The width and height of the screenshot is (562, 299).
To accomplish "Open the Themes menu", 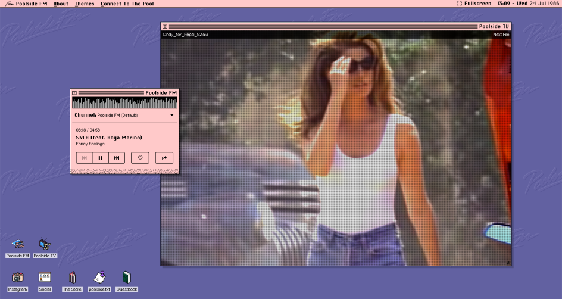I will (84, 4).
